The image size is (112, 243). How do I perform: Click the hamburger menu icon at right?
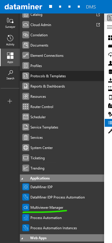(110, 27)
